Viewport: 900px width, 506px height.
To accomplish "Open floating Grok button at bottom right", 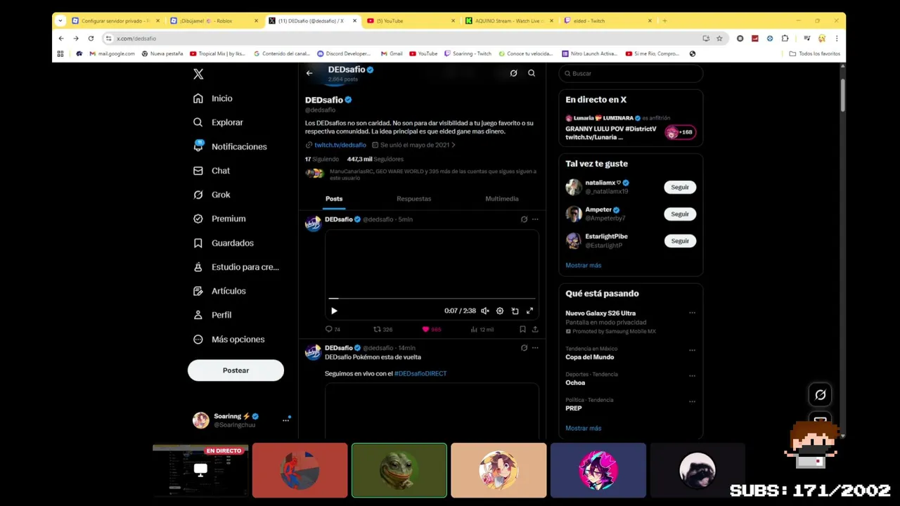I will pyautogui.click(x=820, y=395).
